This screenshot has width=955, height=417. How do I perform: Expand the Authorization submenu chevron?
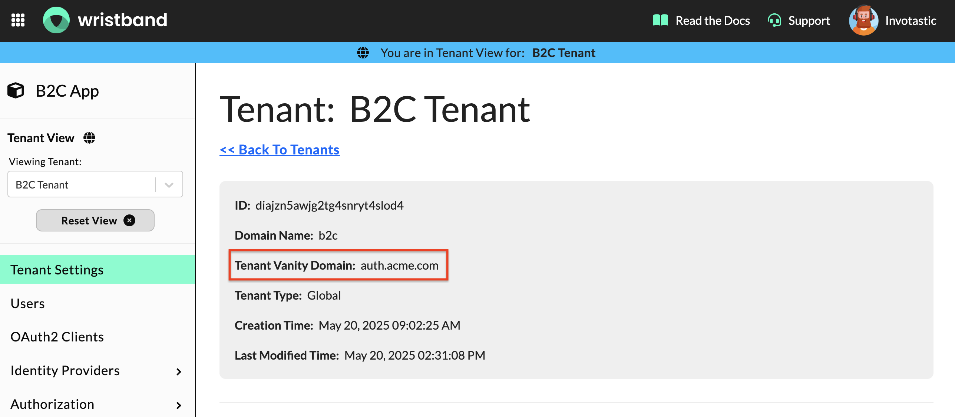(179, 405)
